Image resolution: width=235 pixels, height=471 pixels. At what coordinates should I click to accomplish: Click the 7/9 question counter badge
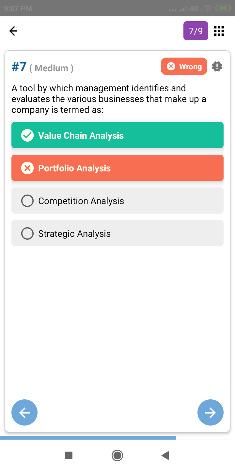pos(196,31)
